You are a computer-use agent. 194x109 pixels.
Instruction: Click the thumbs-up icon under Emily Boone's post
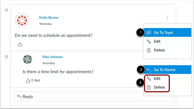(x=20, y=45)
